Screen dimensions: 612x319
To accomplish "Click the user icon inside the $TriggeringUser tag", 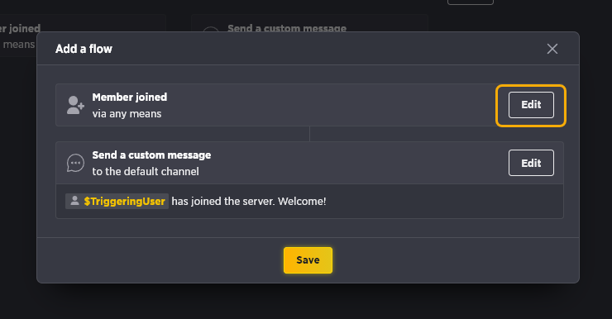I will click(x=74, y=201).
